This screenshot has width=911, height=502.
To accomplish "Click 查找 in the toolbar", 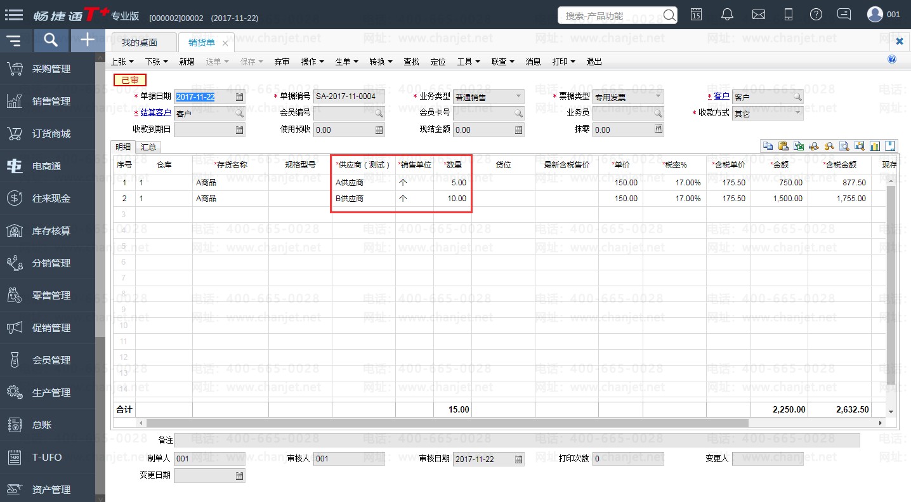I will [x=411, y=62].
